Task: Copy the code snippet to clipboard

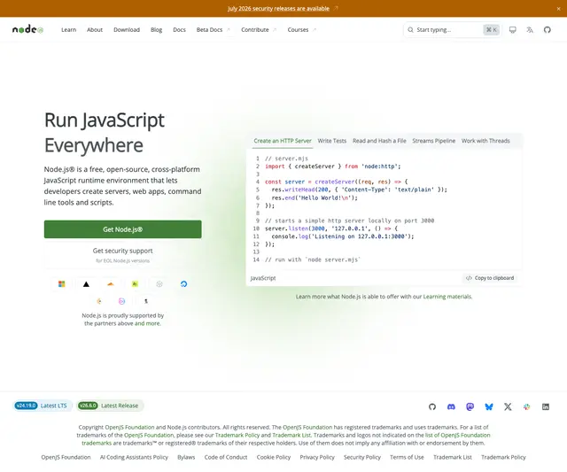Action: click(490, 278)
